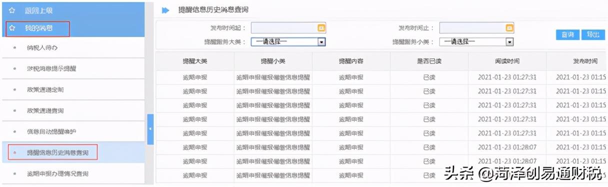Open the calendar icon for 发布时间起
The height and width of the screenshot is (187, 608).
point(321,28)
